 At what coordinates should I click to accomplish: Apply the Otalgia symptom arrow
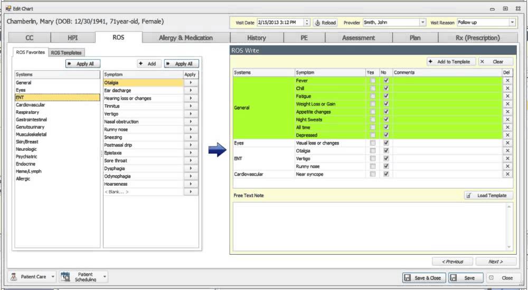click(x=191, y=82)
